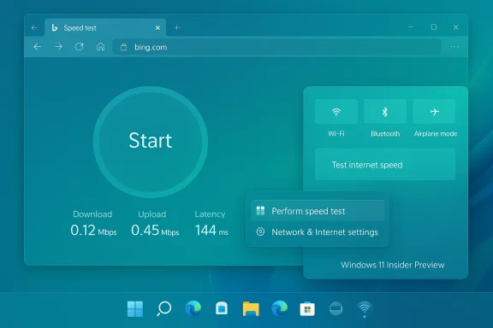This screenshot has width=493, height=328.
Task: Click the round gray taskbar icon
Action: [x=336, y=308]
